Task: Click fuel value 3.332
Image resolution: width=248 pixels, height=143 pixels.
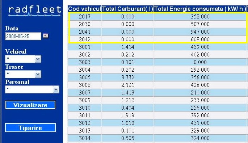Action: coord(128,77)
